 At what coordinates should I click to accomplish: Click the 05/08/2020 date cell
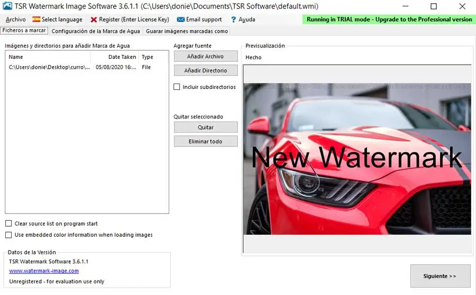[x=116, y=67]
